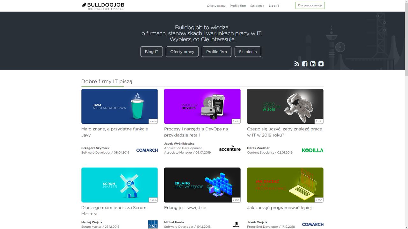
Task: Open the RST company logo
Action: pyautogui.click(x=153, y=224)
